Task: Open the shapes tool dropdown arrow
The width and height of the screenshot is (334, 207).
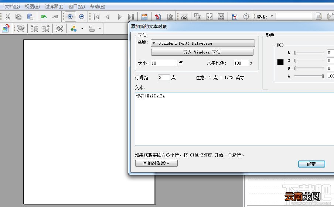Action: [82, 28]
